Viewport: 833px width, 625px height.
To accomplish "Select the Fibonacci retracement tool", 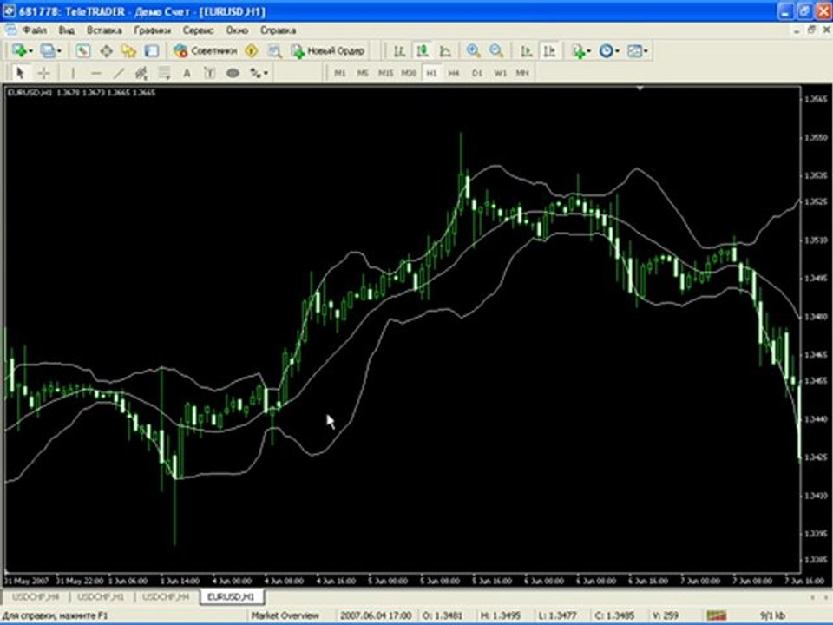I will click(x=164, y=73).
